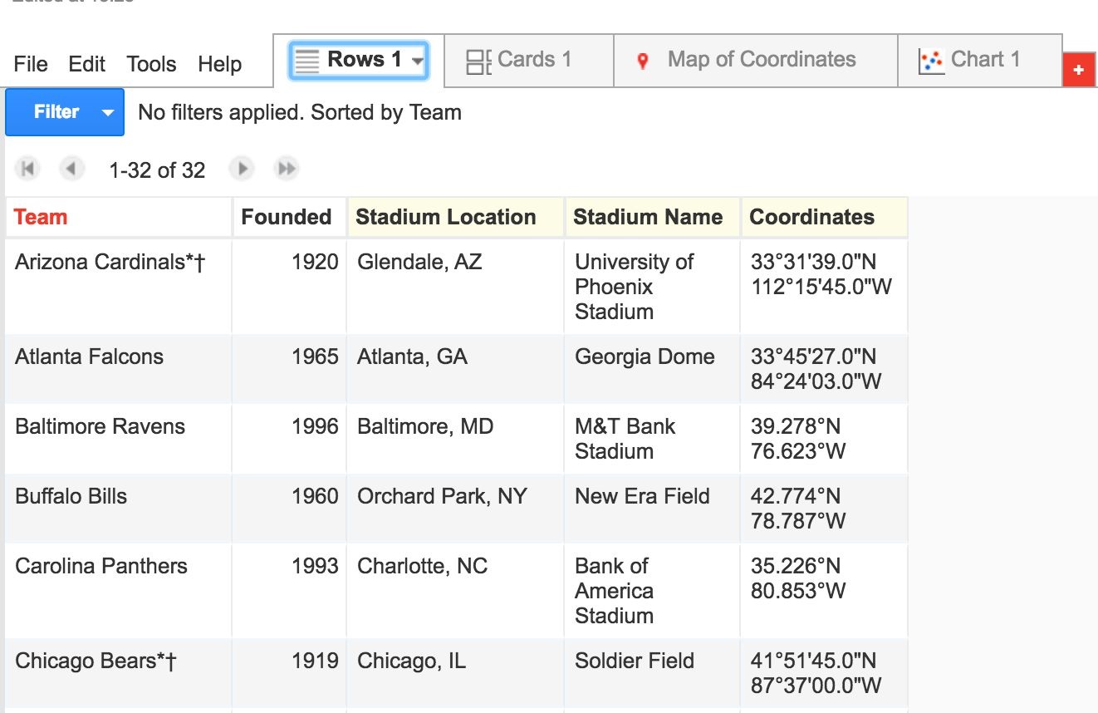Select Chicago Bears team cell
The height and width of the screenshot is (713, 1098).
(119, 674)
